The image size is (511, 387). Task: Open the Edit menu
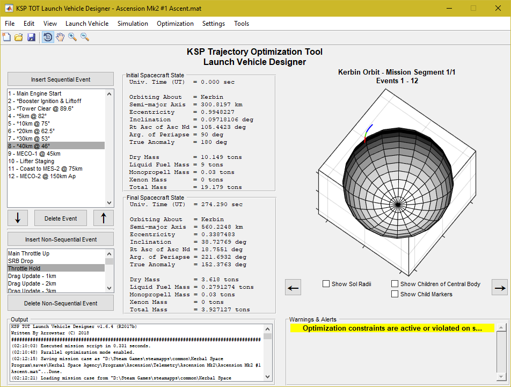[28, 24]
